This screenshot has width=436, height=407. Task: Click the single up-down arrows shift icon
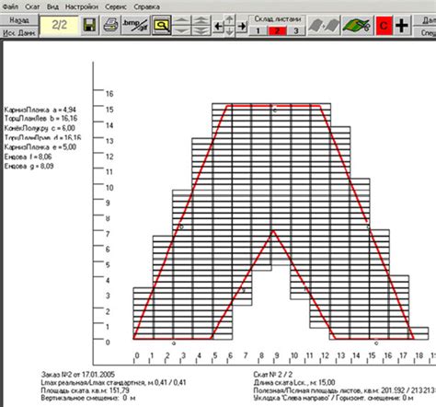pos(182,25)
